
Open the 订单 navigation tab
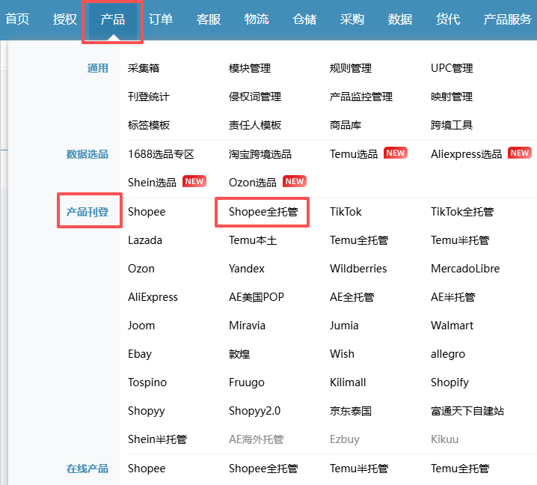[161, 19]
